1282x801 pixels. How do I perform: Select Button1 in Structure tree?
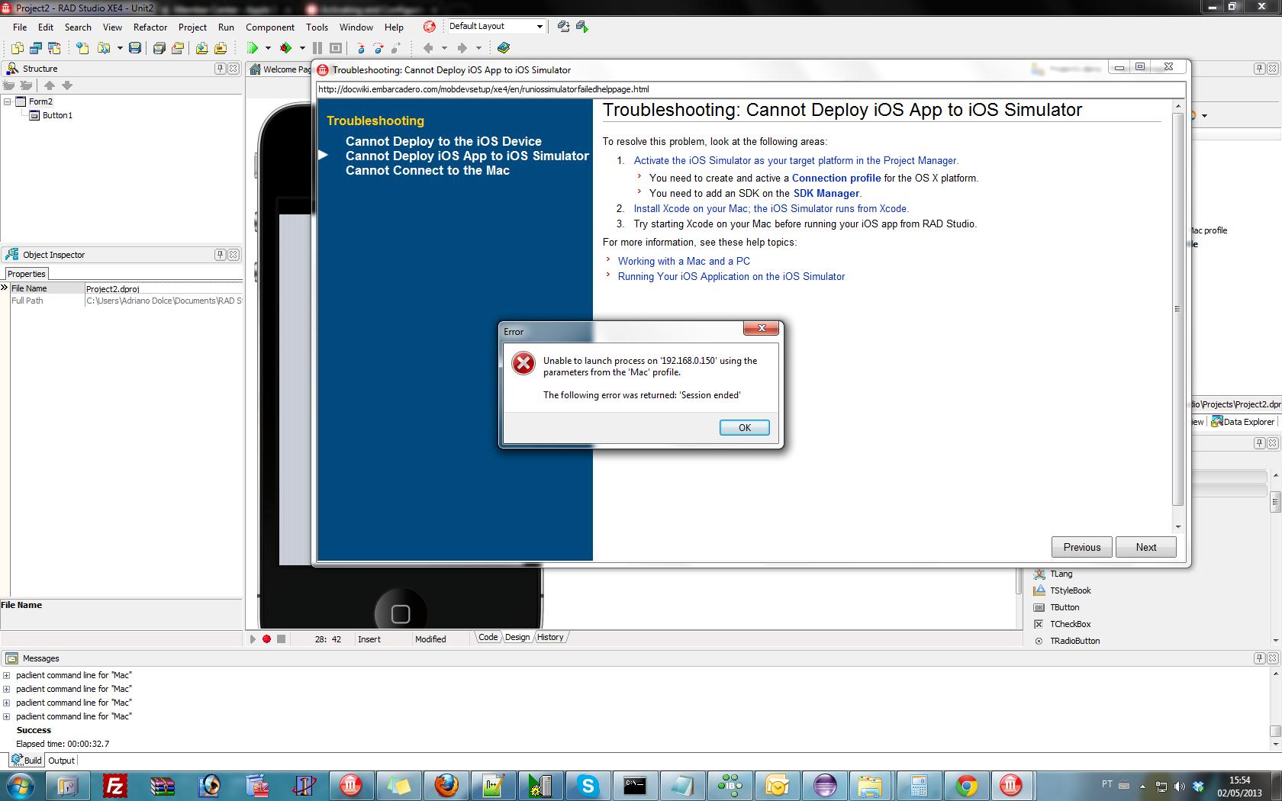click(x=57, y=115)
